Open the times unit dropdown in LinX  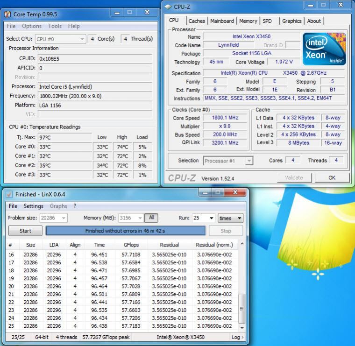(230, 218)
